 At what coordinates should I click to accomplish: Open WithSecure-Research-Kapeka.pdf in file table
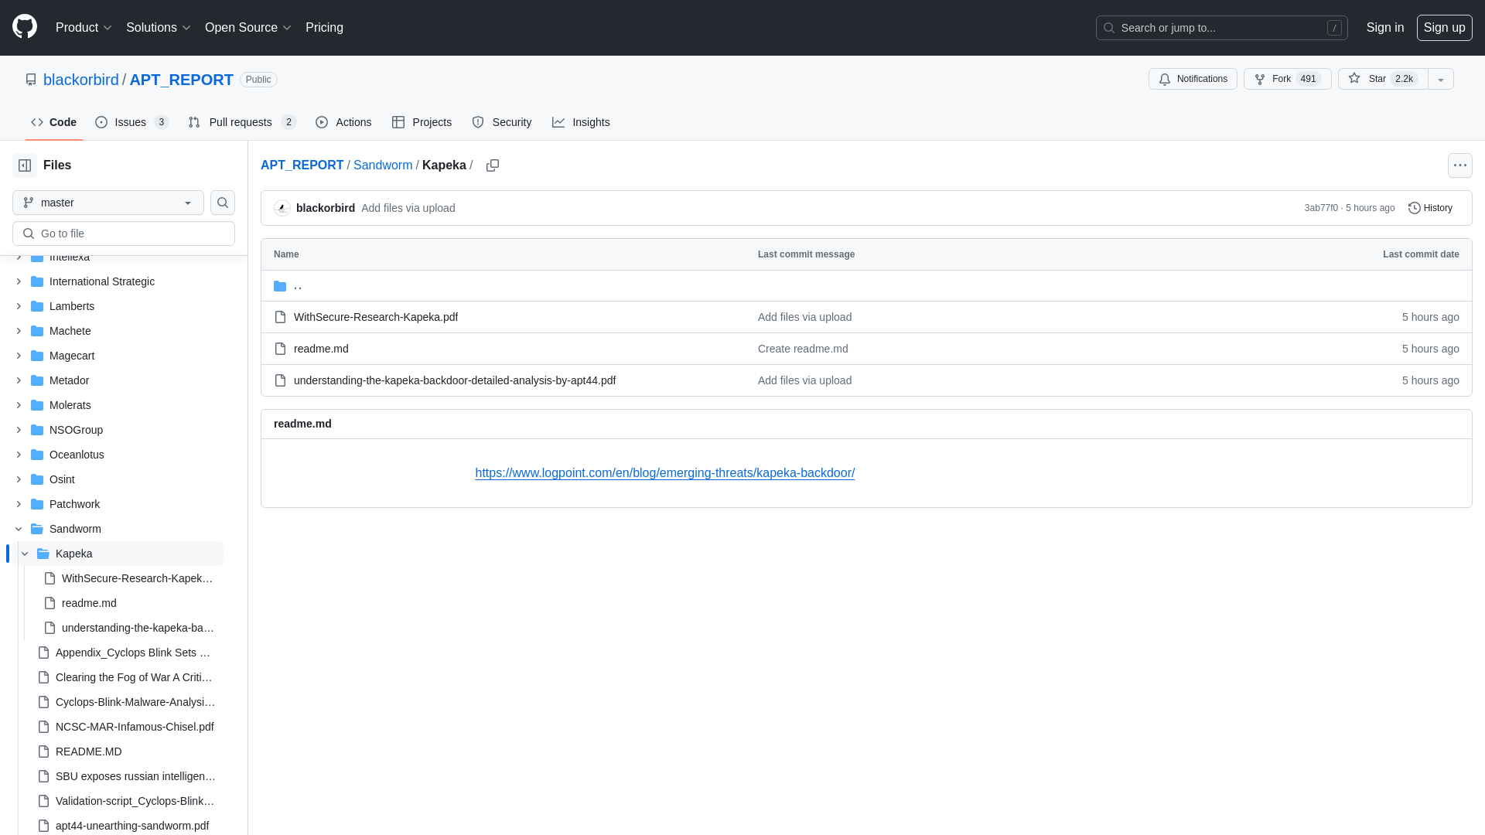pyautogui.click(x=376, y=317)
